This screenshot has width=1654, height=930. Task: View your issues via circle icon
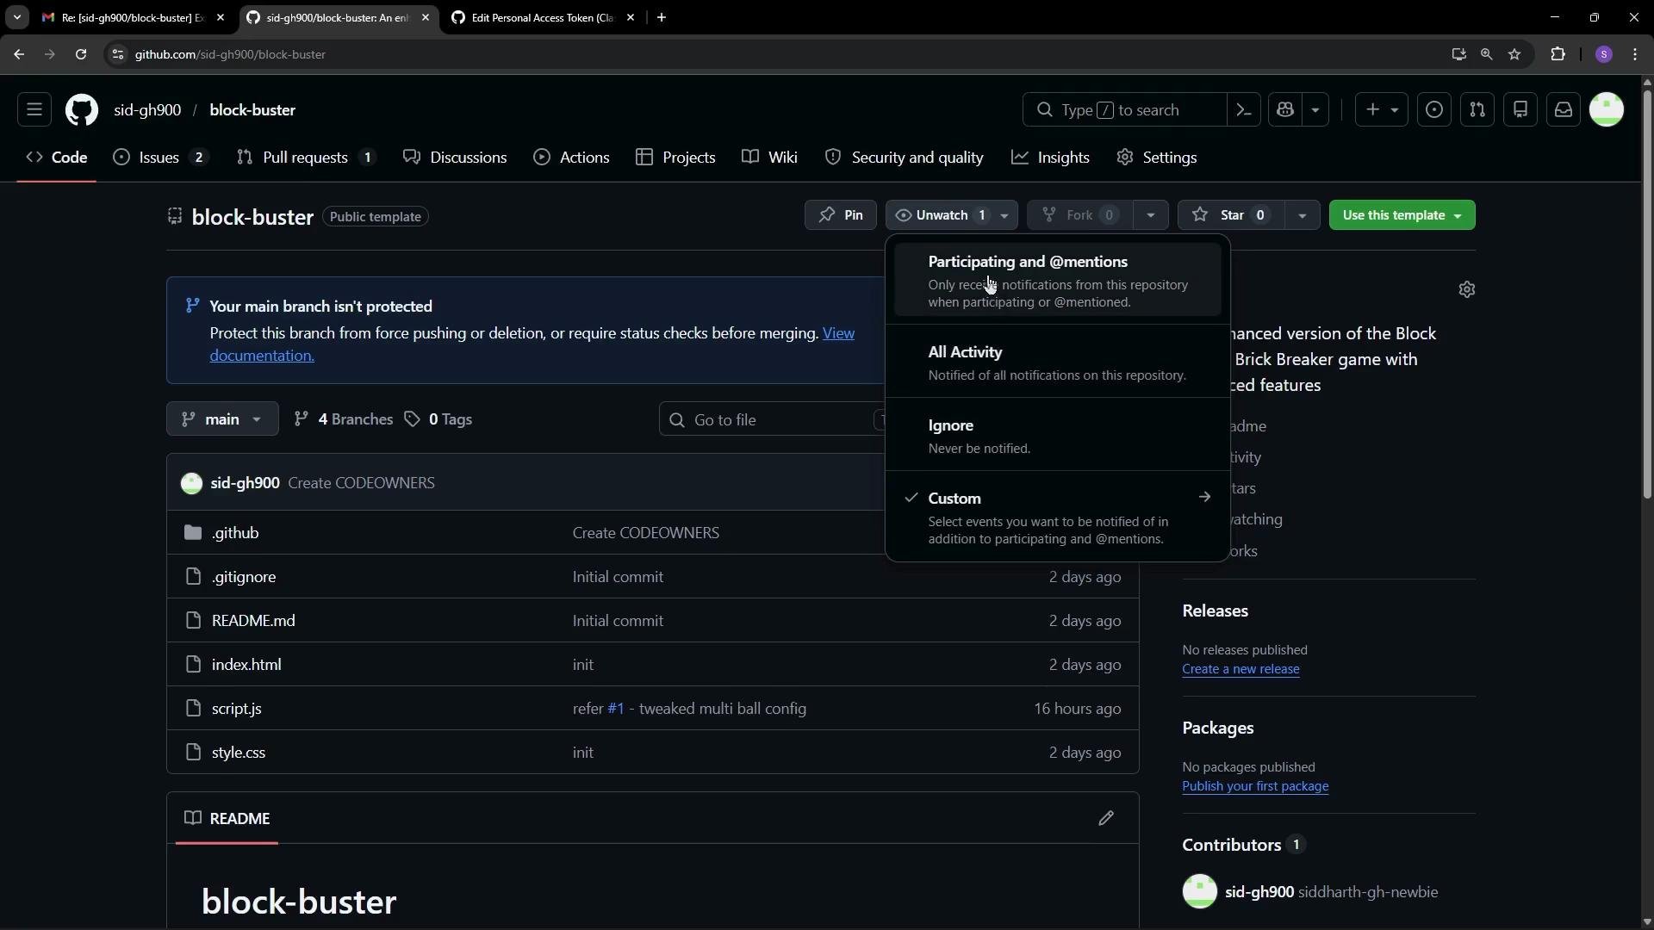1434,110
